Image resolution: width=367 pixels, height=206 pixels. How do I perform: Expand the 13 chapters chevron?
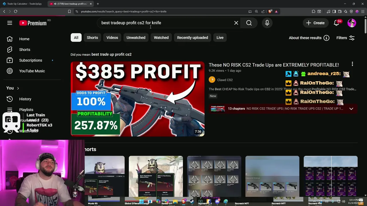pyautogui.click(x=351, y=109)
